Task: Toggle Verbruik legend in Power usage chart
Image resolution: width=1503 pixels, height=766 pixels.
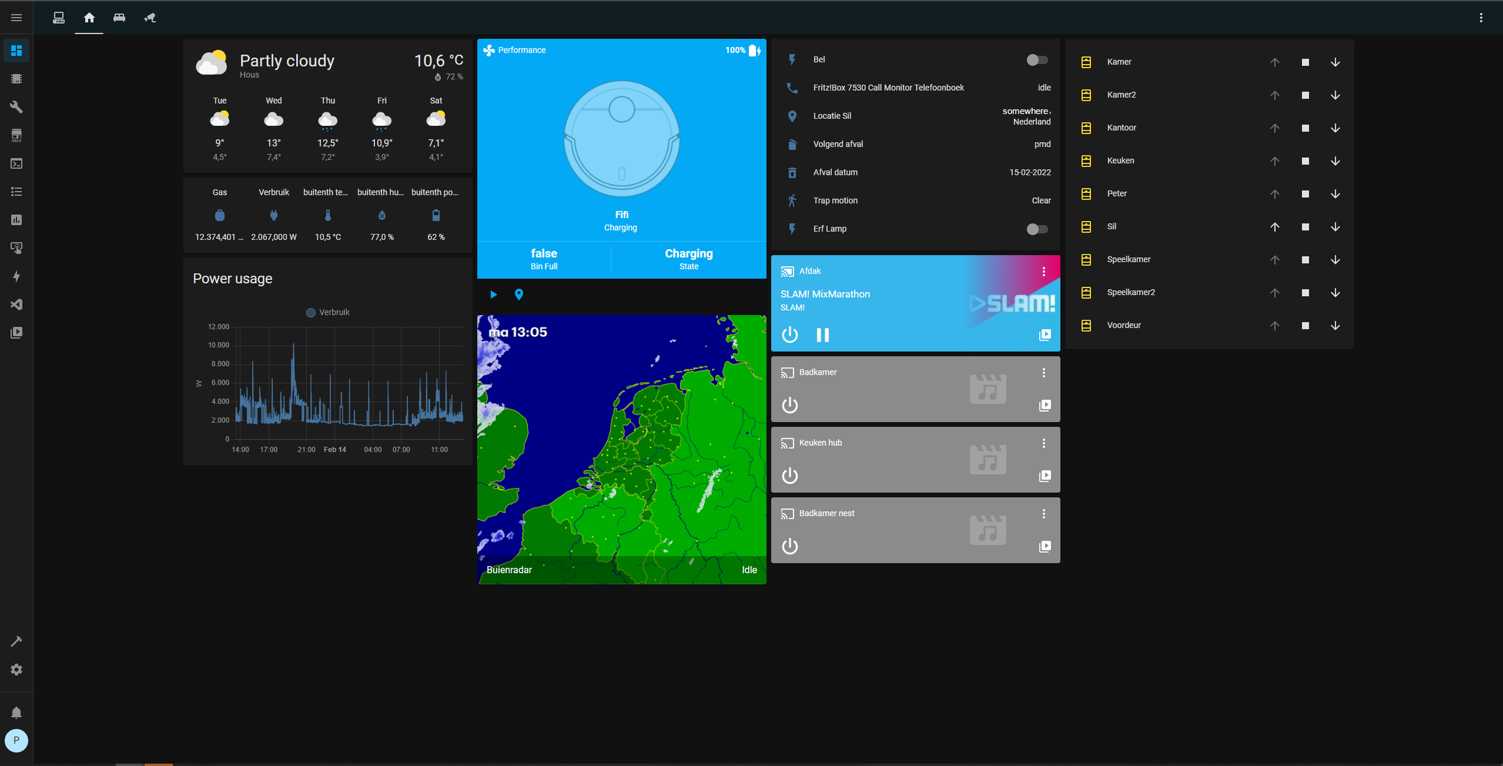Action: click(328, 313)
